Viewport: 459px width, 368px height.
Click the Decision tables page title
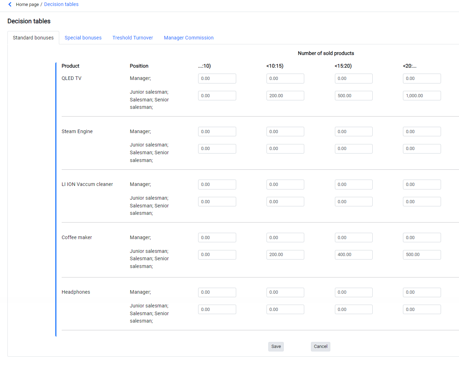click(29, 21)
